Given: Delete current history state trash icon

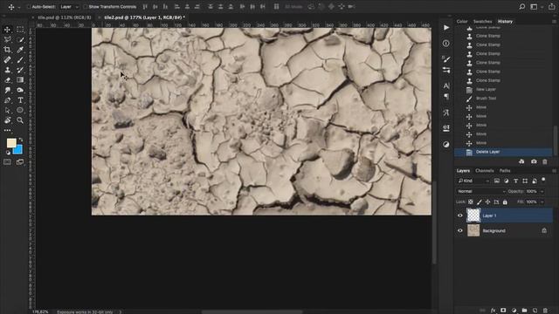Looking at the screenshot, I should tap(545, 161).
